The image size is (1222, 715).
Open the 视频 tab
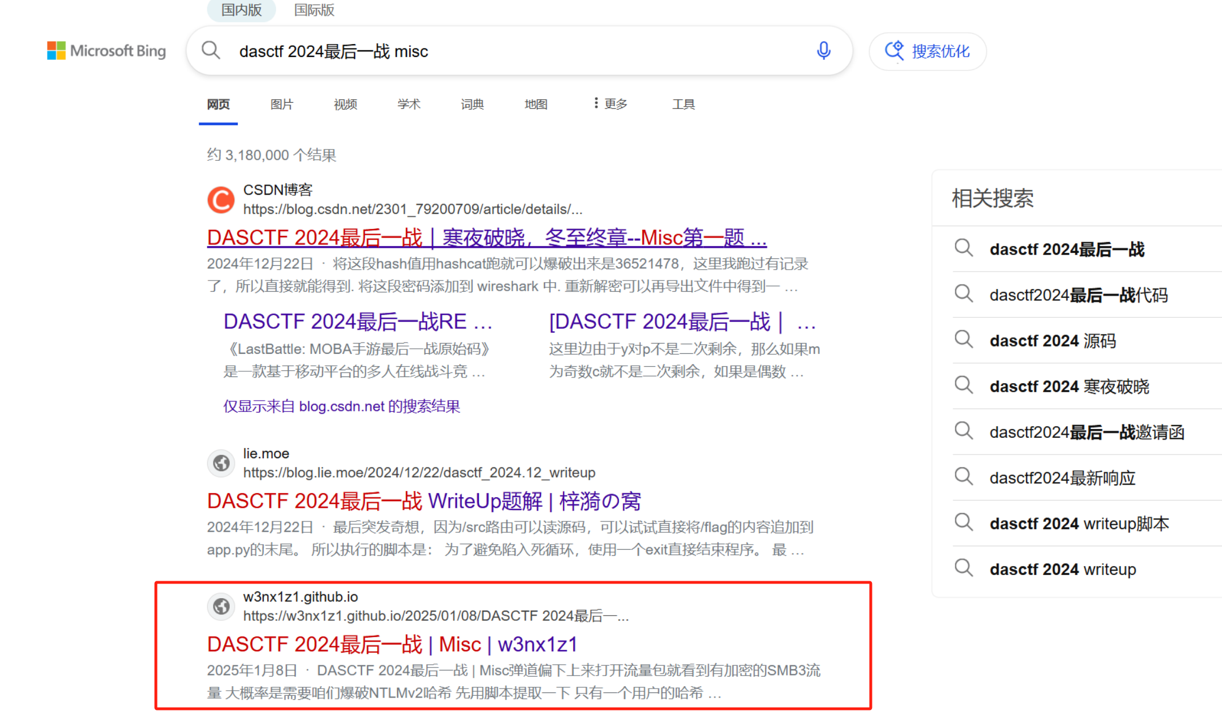345,104
